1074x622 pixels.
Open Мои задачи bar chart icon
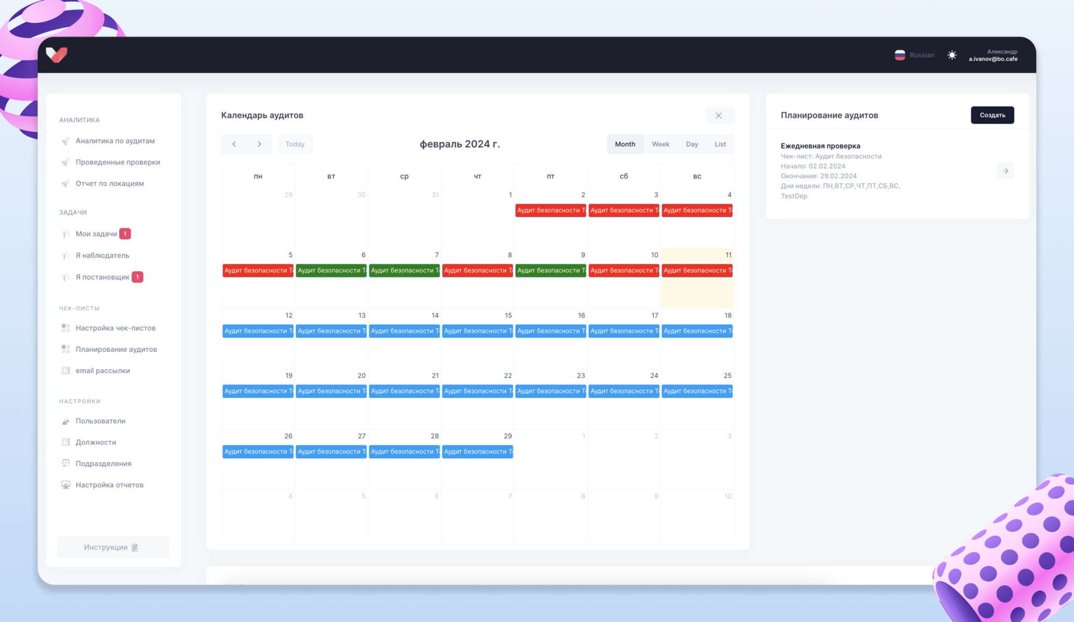pyautogui.click(x=66, y=234)
